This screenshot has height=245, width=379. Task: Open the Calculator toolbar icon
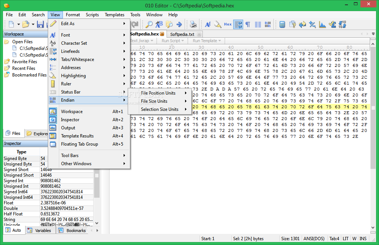(282, 24)
